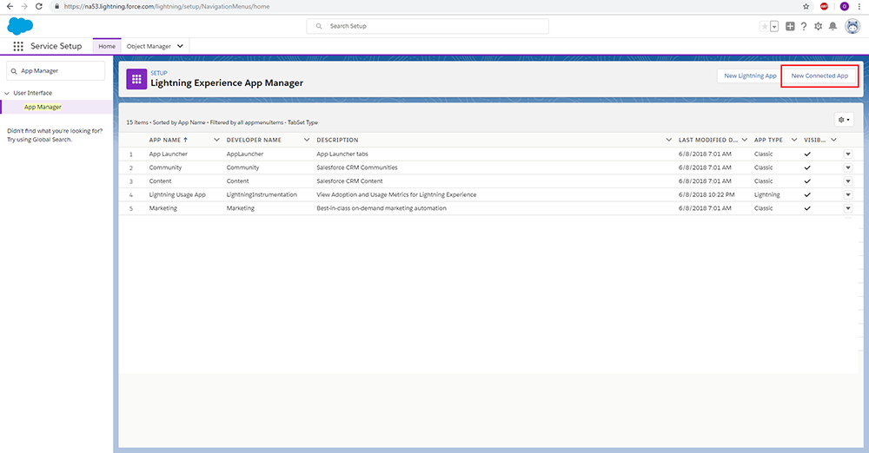Select the Home tab
869x453 pixels.
click(107, 47)
